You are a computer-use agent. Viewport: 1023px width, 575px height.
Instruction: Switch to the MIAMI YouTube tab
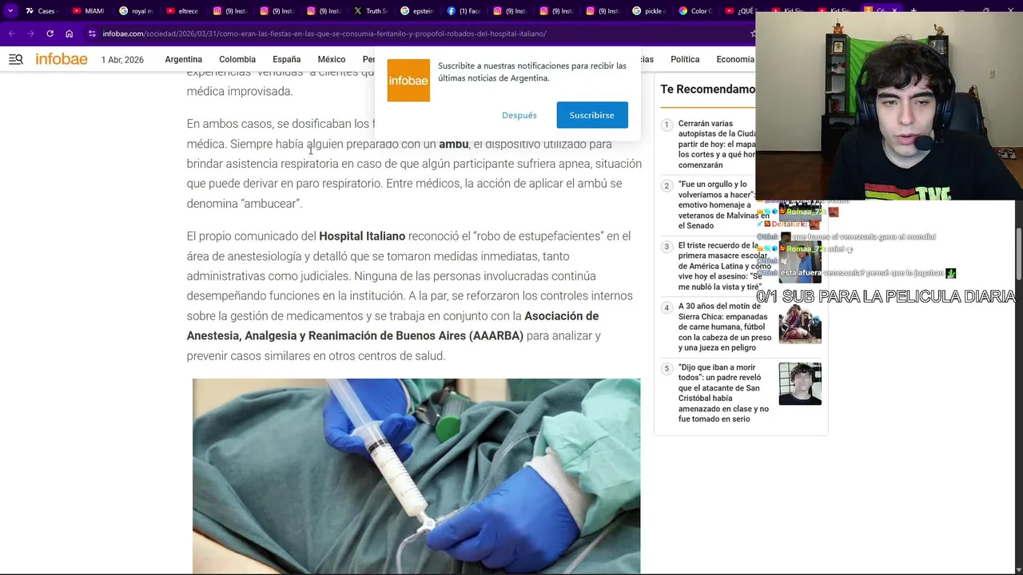tap(88, 11)
